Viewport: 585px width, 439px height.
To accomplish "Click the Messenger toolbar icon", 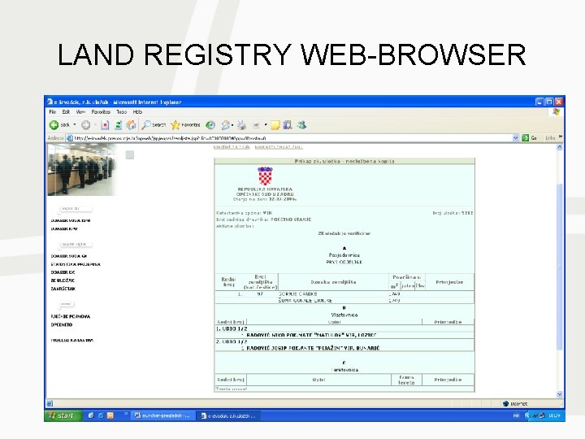I will (x=301, y=125).
